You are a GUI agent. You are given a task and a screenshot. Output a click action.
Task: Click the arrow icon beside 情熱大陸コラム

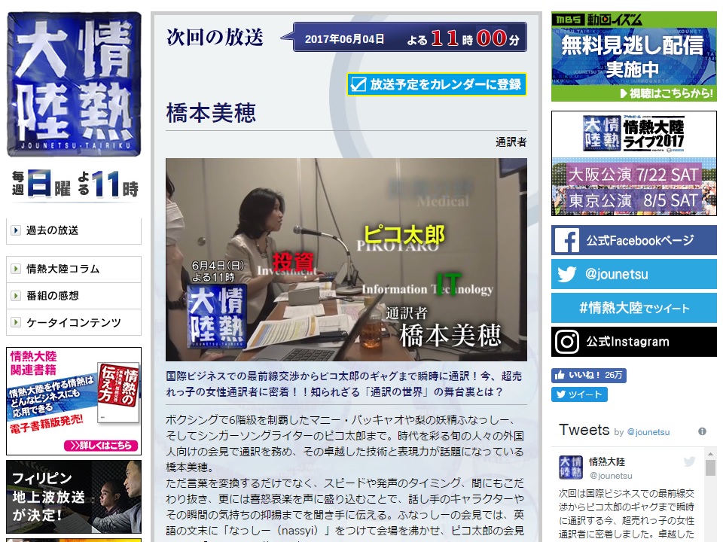pos(16,269)
